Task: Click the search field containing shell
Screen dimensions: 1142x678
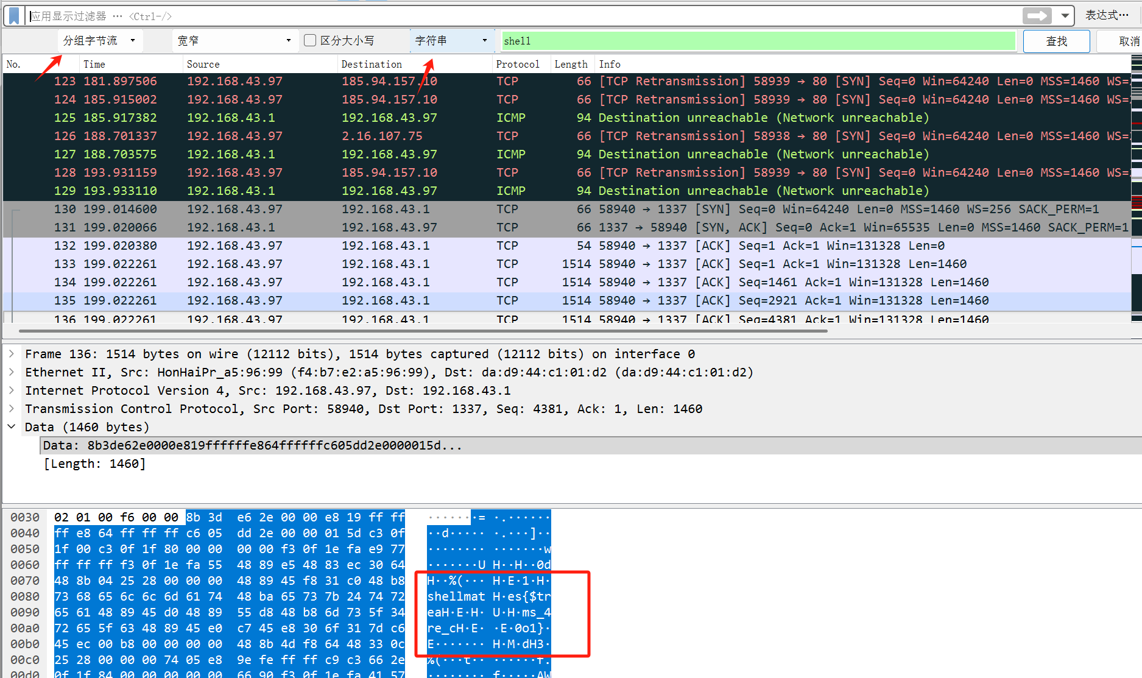Action: coord(758,41)
